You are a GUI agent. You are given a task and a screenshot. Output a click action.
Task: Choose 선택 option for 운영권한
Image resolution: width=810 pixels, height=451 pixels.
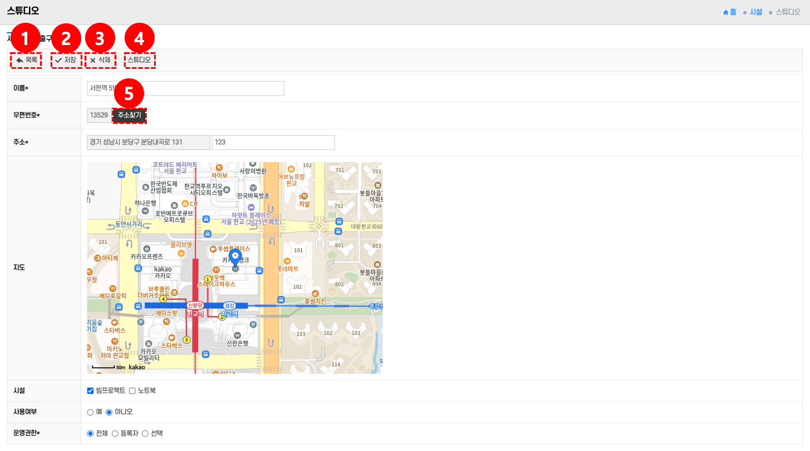point(145,433)
